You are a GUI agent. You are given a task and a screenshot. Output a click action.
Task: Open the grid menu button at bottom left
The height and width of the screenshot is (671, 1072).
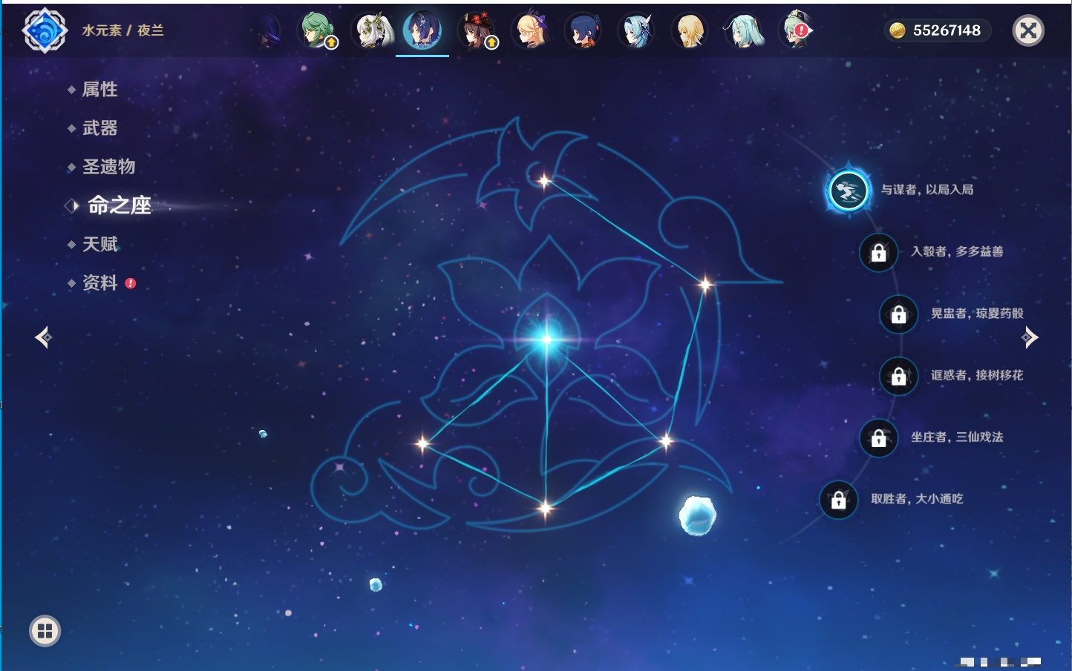[45, 631]
